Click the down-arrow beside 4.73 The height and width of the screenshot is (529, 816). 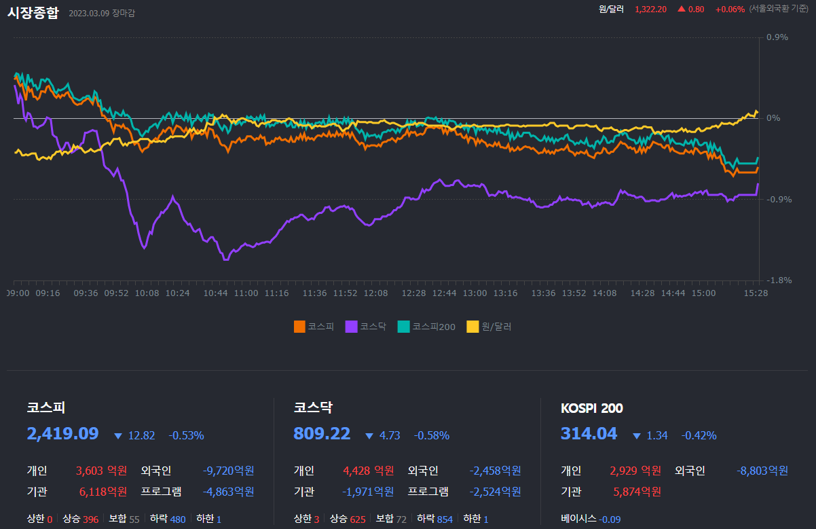point(369,436)
